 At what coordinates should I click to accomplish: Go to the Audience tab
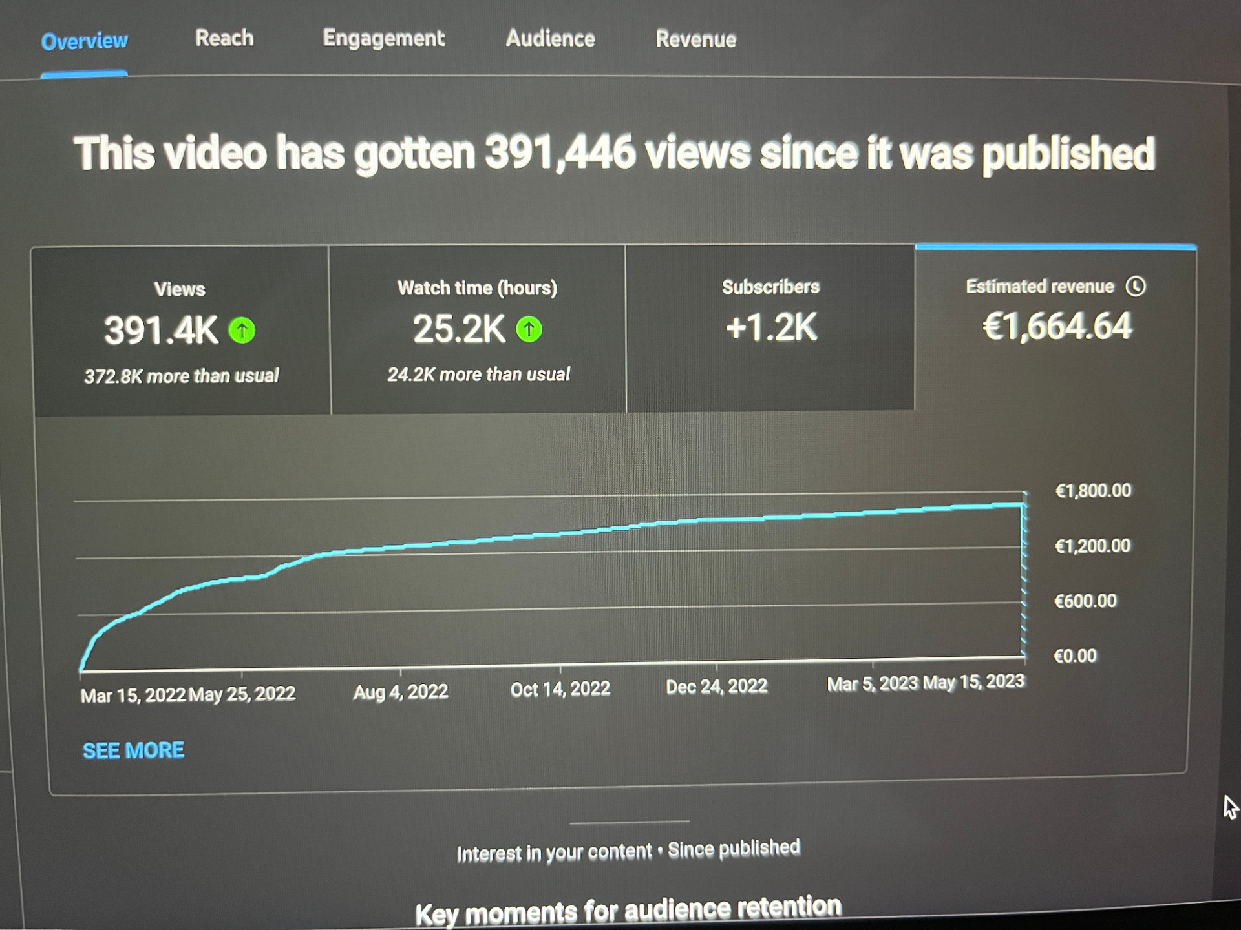pyautogui.click(x=550, y=39)
